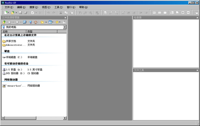200x126 pixels.
Task: Click the Open file folder icon
Action: pyautogui.click(x=12, y=12)
